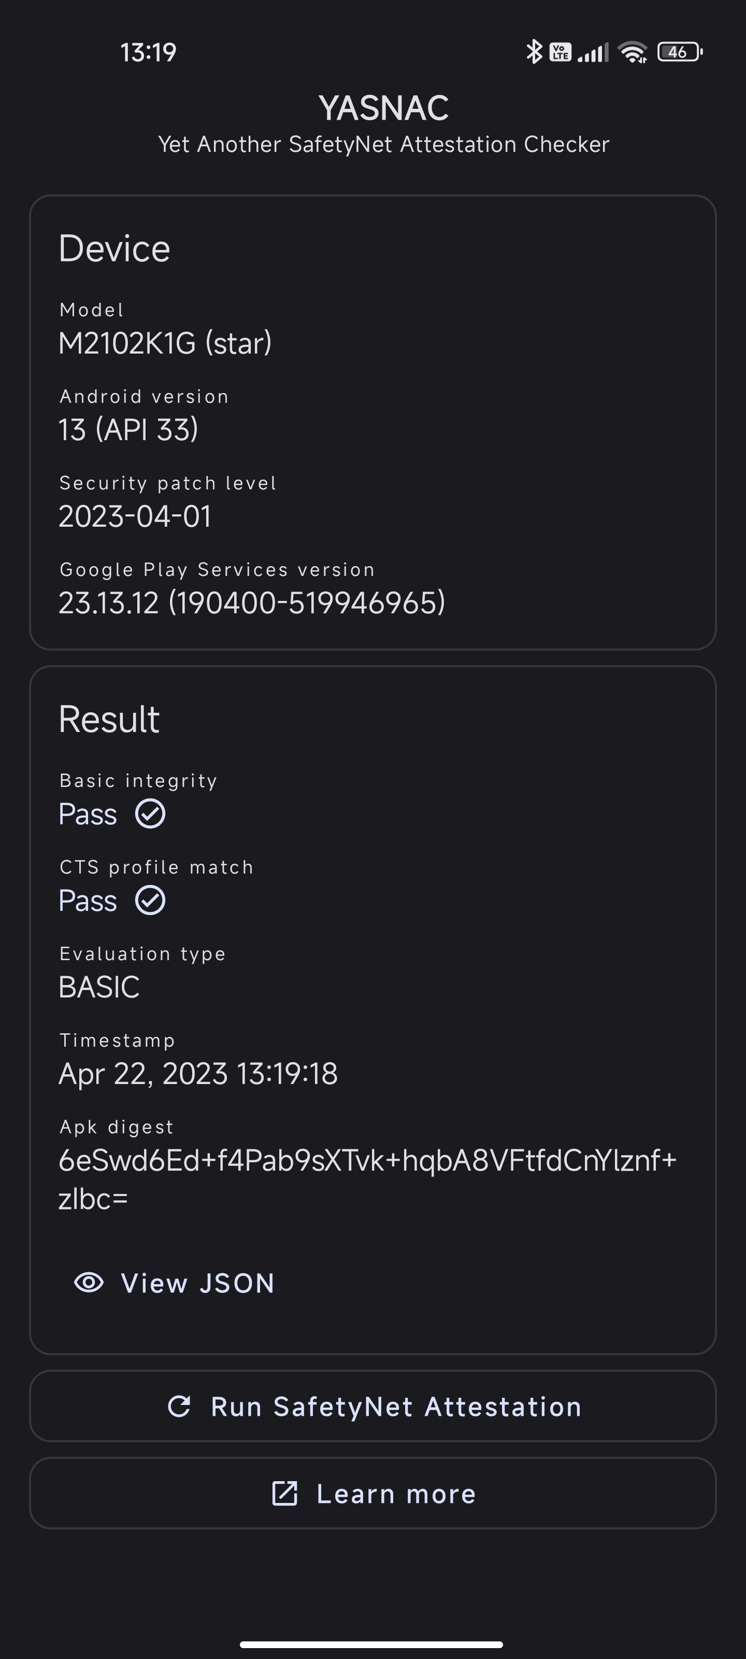
Task: Tap the battery level icon
Action: point(680,52)
